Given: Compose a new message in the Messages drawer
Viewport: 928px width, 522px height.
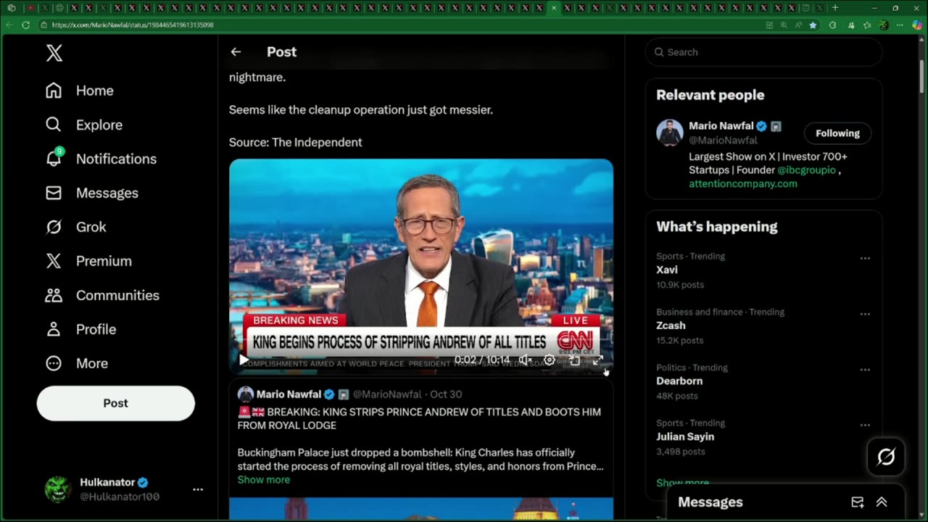Looking at the screenshot, I should 858,502.
